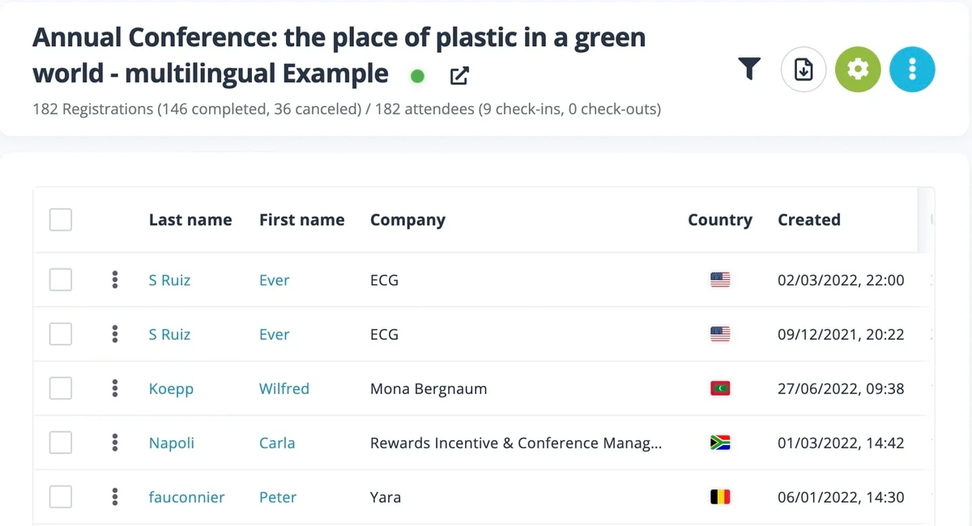Expand the three-dot menu for Napoli

(x=115, y=443)
